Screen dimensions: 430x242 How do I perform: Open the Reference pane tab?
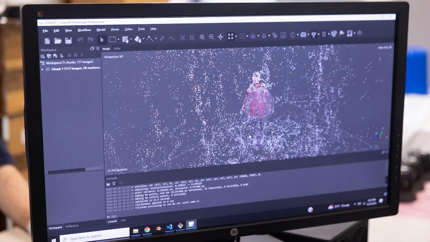click(x=72, y=226)
